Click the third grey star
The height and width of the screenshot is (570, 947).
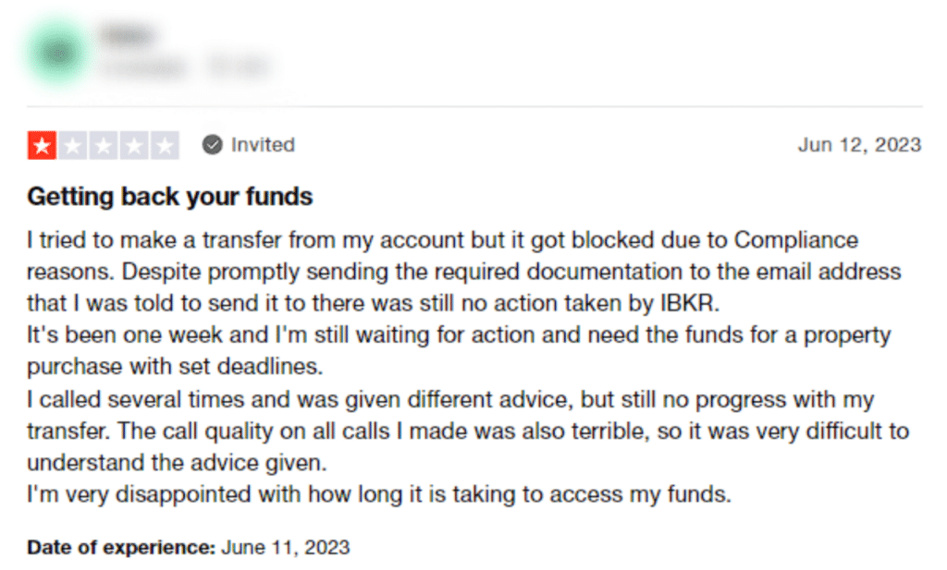104,145
